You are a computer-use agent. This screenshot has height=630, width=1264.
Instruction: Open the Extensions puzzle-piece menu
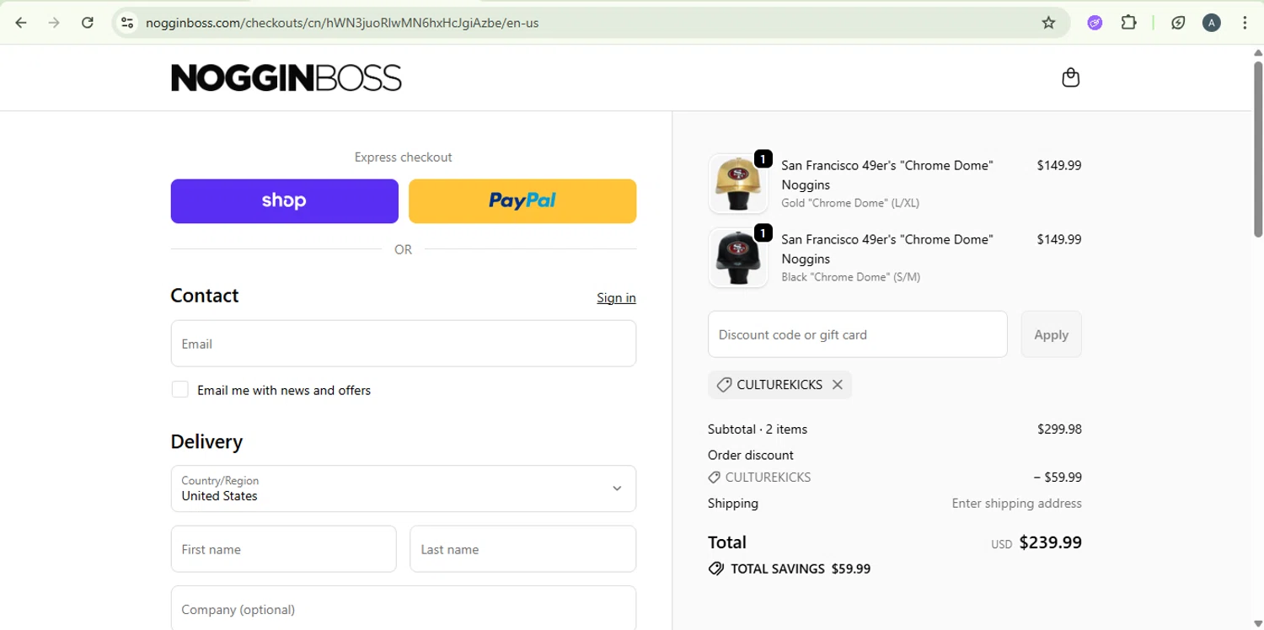[1128, 23]
